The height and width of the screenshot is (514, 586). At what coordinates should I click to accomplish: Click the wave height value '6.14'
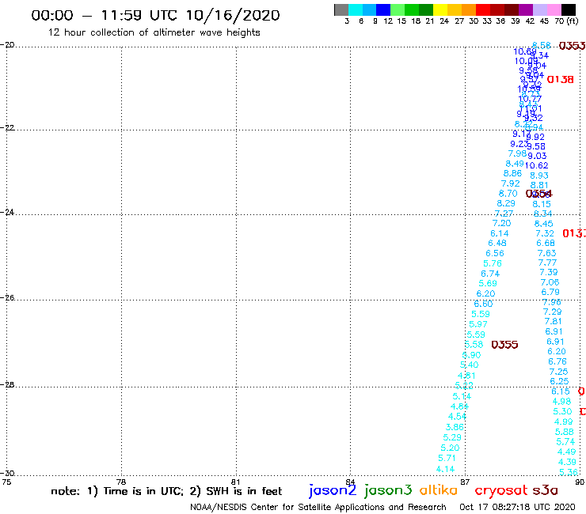click(500, 233)
